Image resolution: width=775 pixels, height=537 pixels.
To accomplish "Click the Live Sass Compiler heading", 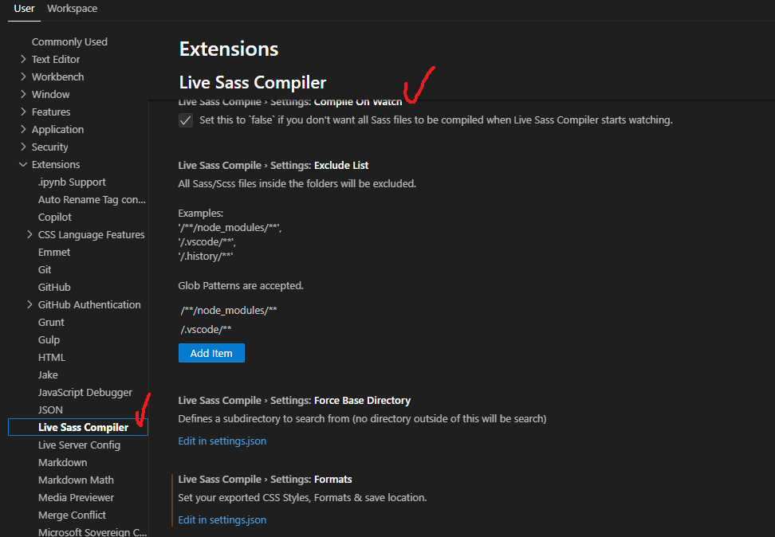I will (x=253, y=83).
